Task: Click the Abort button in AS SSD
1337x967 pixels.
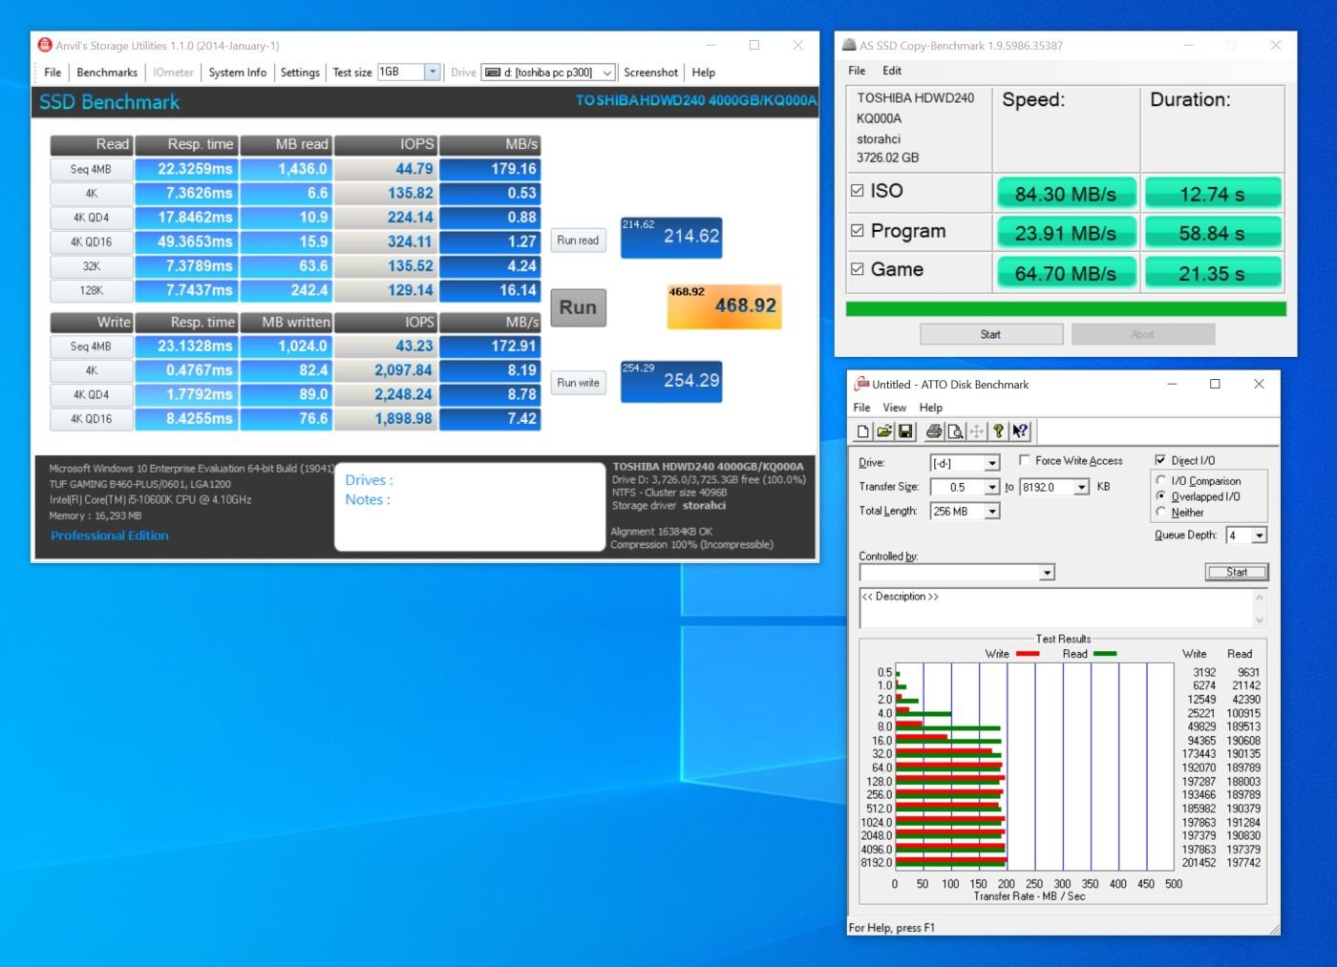Action: (1143, 334)
